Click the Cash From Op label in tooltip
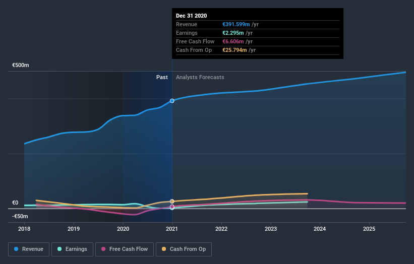Screen dimensions: 414x264 [194, 50]
